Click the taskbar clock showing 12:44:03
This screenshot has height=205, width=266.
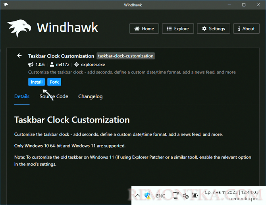click(x=231, y=195)
